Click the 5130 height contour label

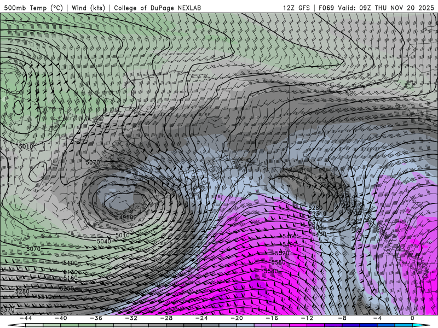(x=71, y=272)
